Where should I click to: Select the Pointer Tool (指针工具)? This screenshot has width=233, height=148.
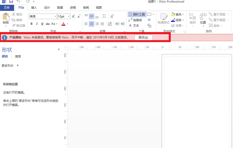click(137, 14)
